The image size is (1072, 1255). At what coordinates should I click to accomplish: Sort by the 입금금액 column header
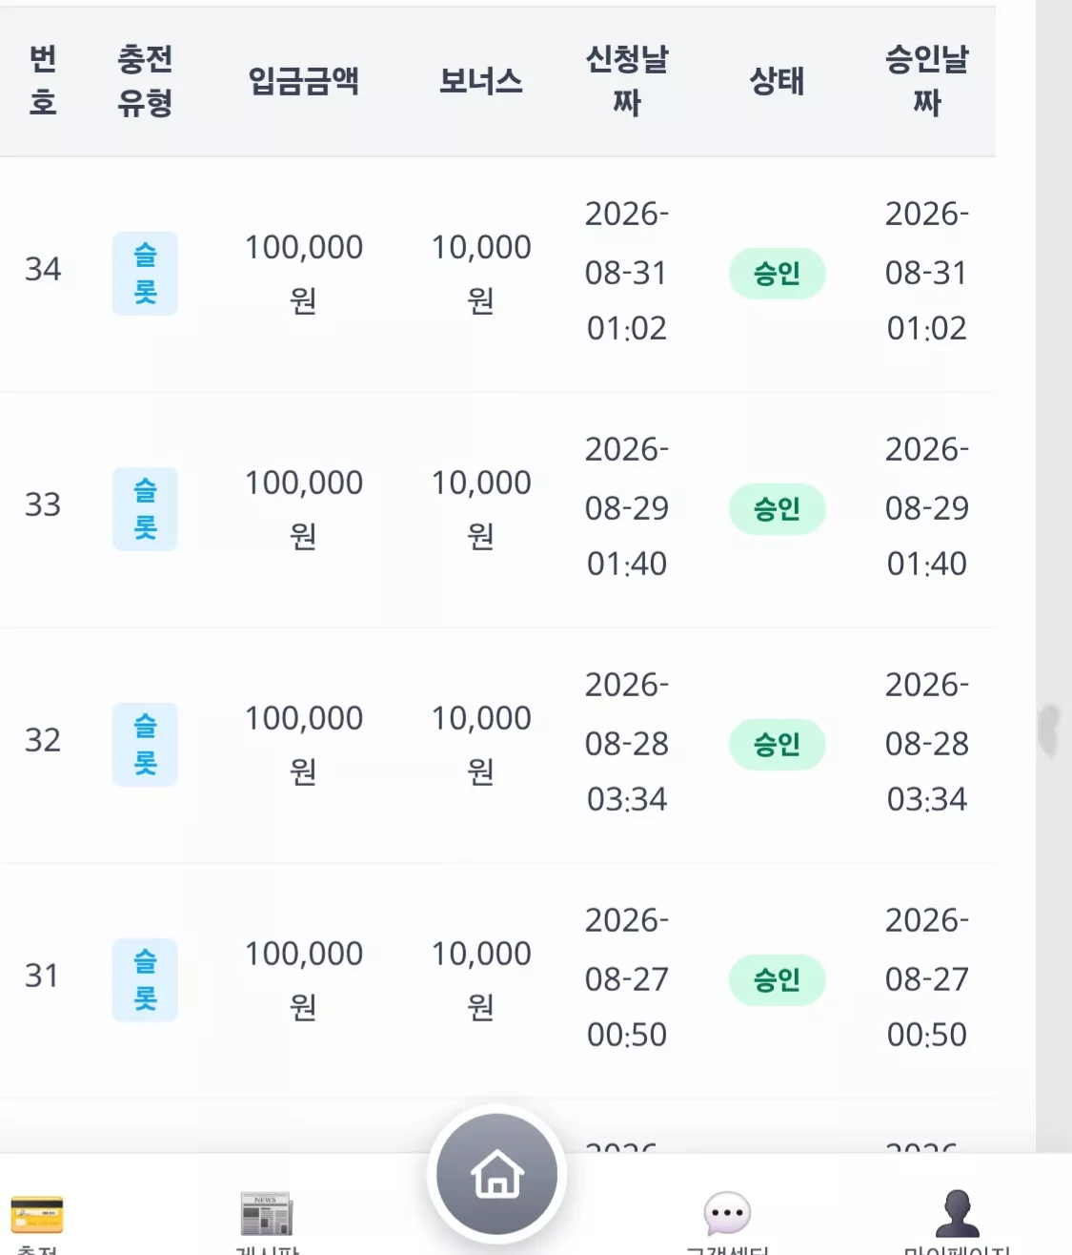[303, 81]
